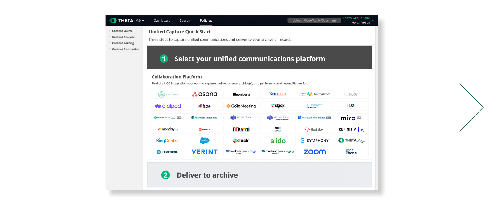The width and height of the screenshot is (493, 215).
Task: Pick the Verint platform tile
Action: tap(205, 152)
